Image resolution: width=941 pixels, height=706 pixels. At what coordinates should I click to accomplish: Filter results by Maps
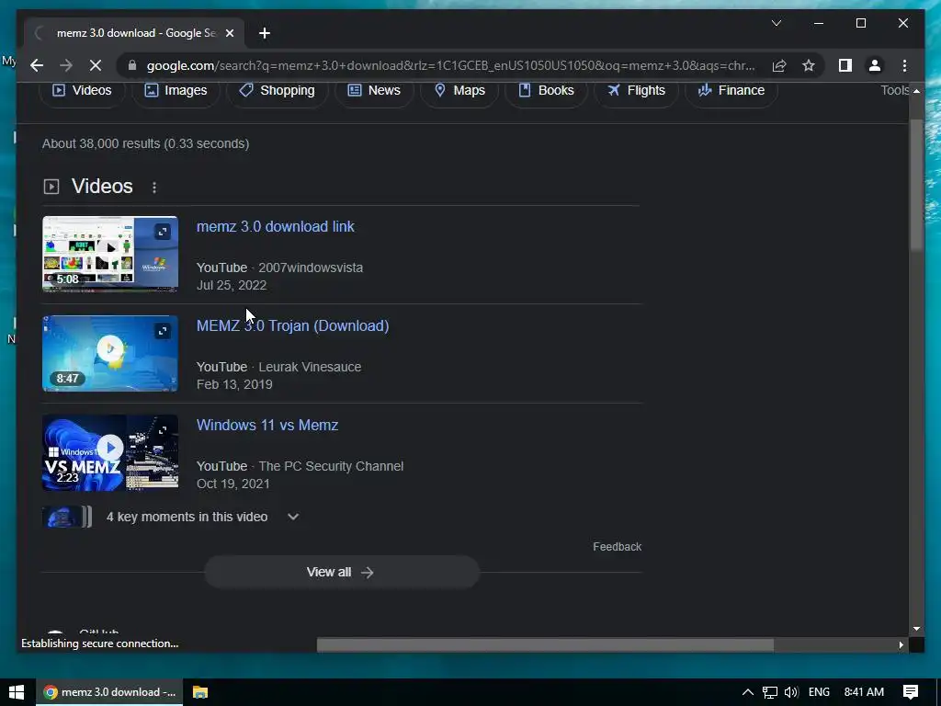pyautogui.click(x=459, y=90)
